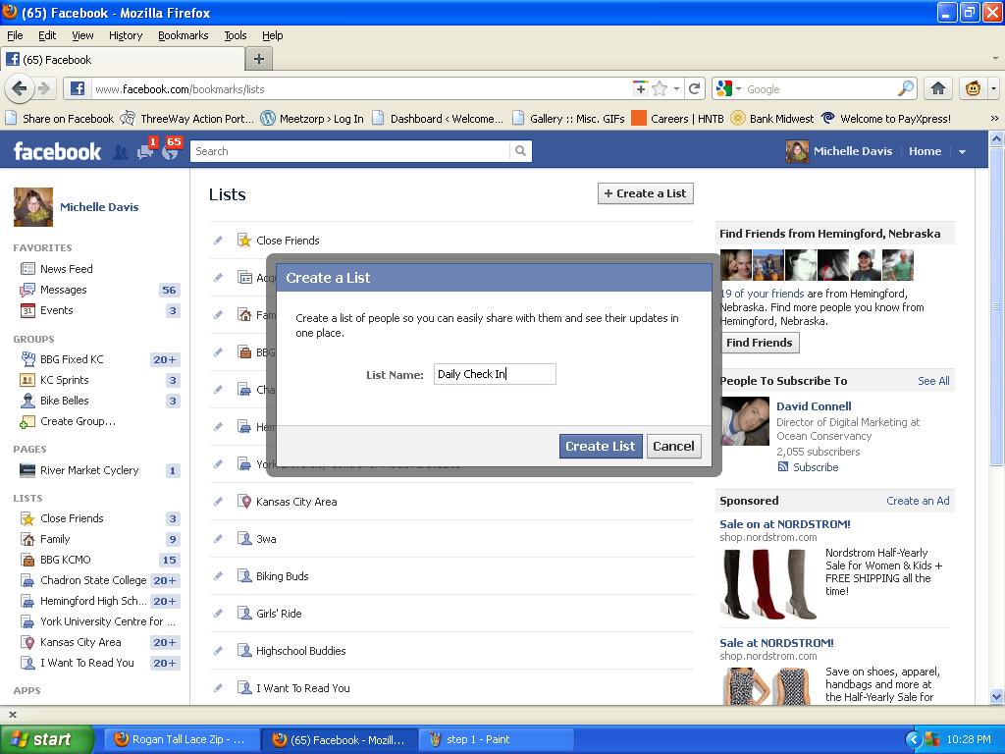This screenshot has height=754, width=1005.
Task: Open the Facebook account dropdown arrow
Action: coord(962,152)
